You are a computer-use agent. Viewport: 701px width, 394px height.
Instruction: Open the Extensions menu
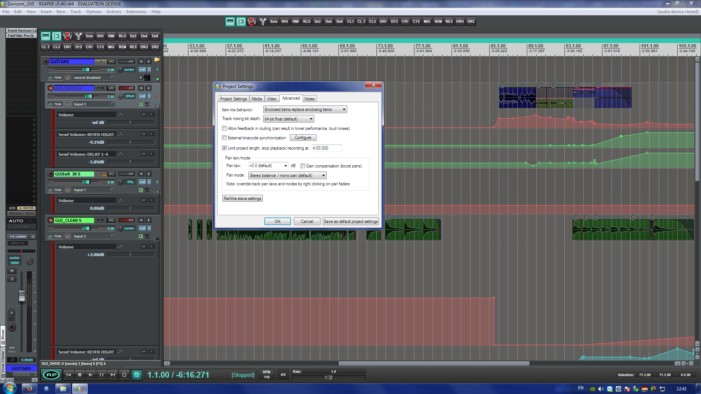pos(136,12)
